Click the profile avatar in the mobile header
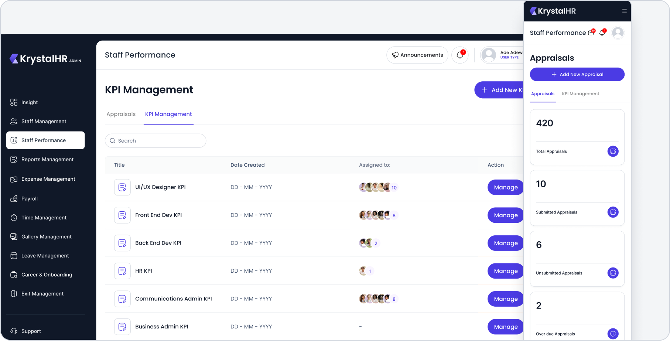The height and width of the screenshot is (341, 670). [618, 33]
